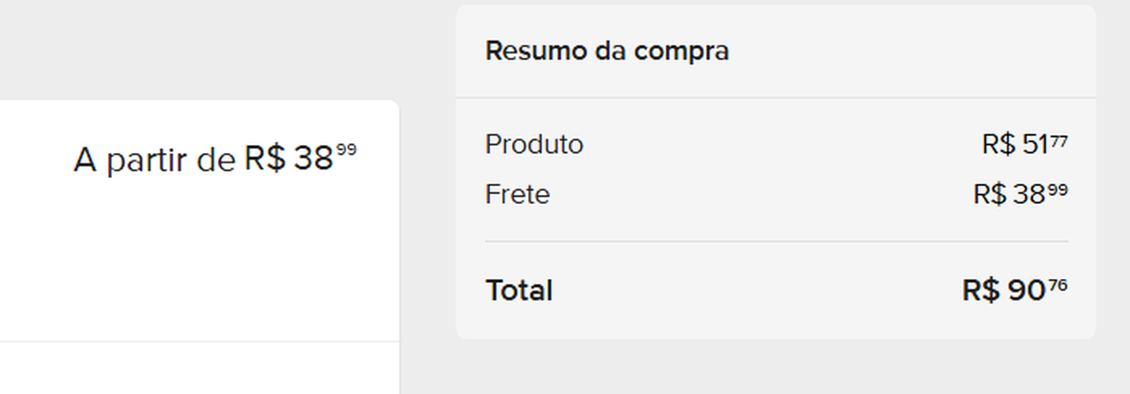This screenshot has width=1130, height=394.
Task: Click empty header space right of "Resumo da compra"
Action: tap(907, 51)
